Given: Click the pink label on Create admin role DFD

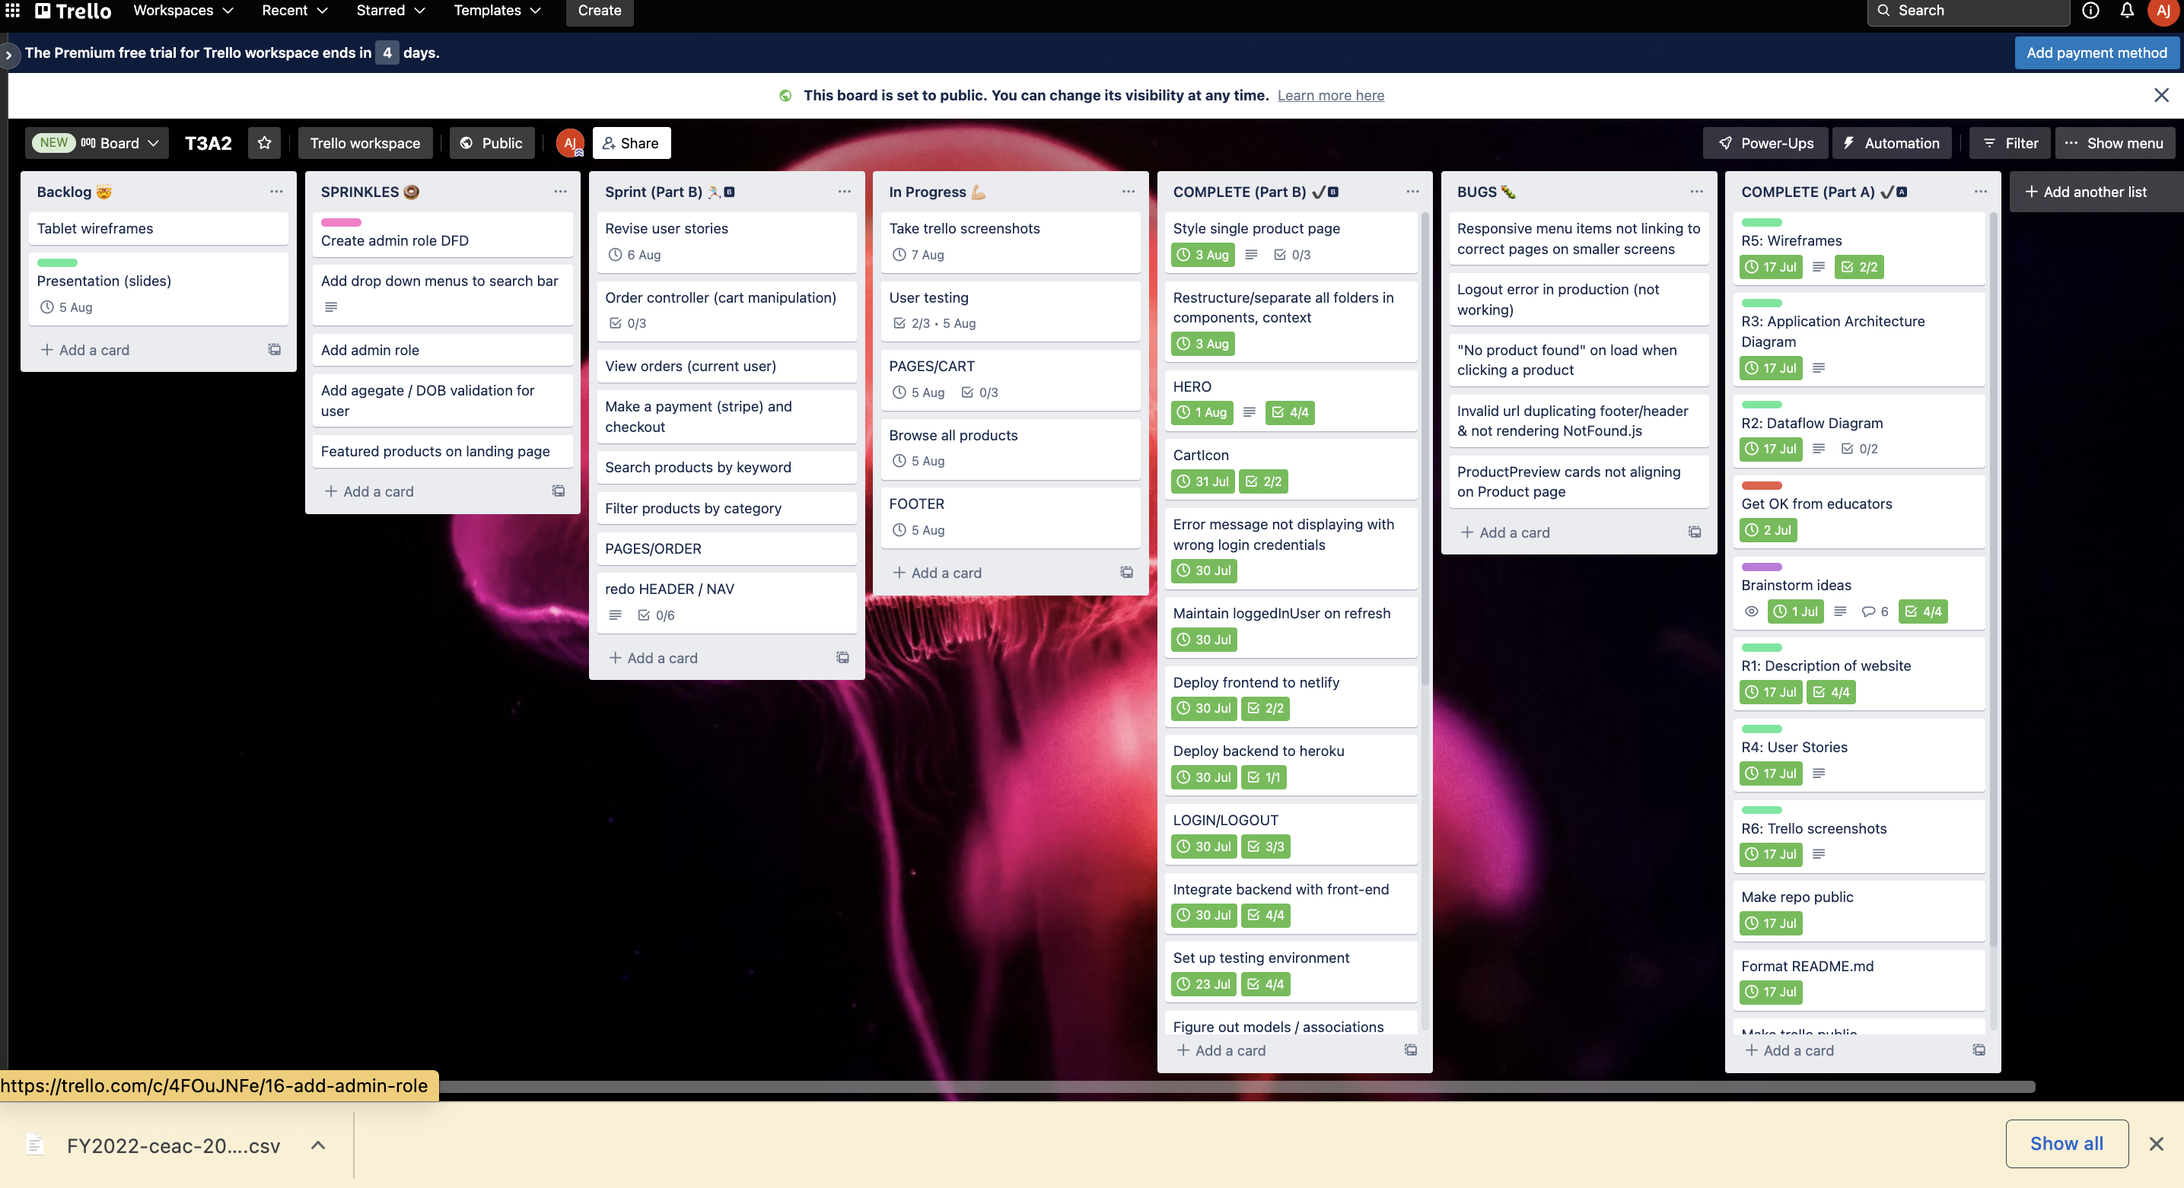Looking at the screenshot, I should coord(341,222).
